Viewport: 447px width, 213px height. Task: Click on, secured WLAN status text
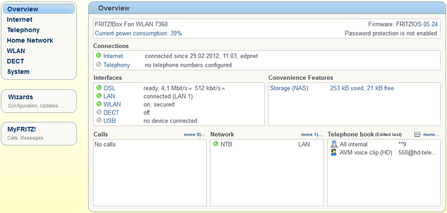(x=159, y=104)
